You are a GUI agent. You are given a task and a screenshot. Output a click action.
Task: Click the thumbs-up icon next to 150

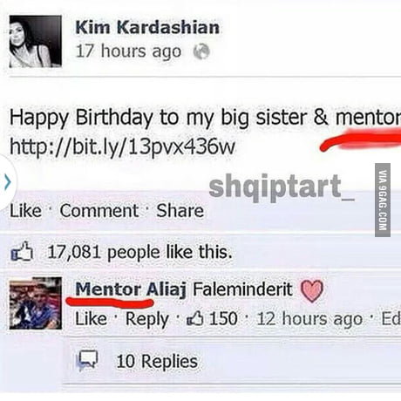tap(194, 318)
